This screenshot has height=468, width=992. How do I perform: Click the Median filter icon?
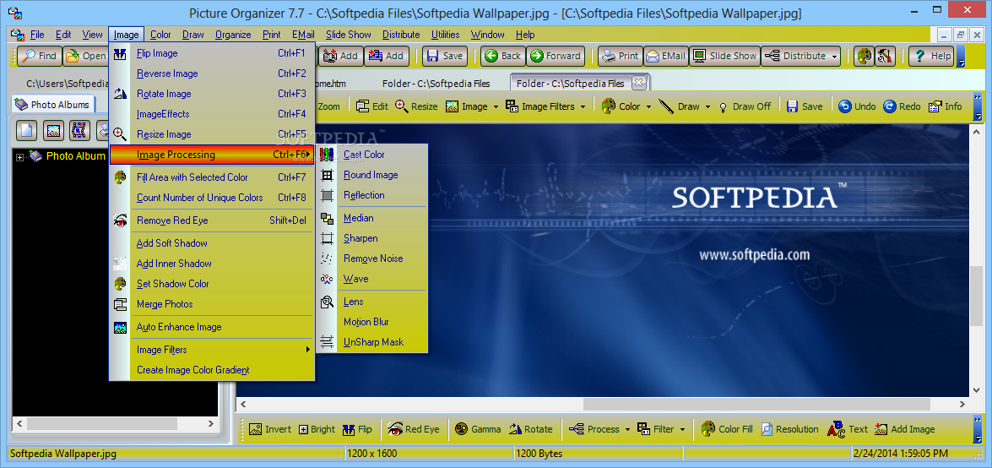pos(327,218)
